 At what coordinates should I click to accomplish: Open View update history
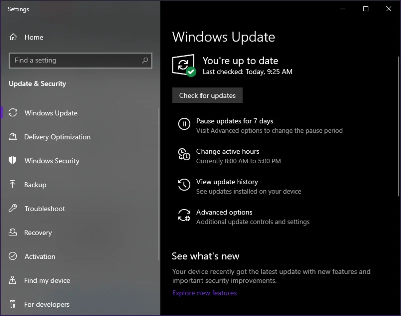pos(227,182)
